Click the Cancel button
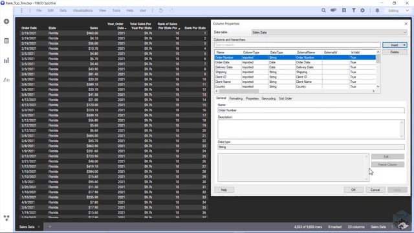 [375, 190]
